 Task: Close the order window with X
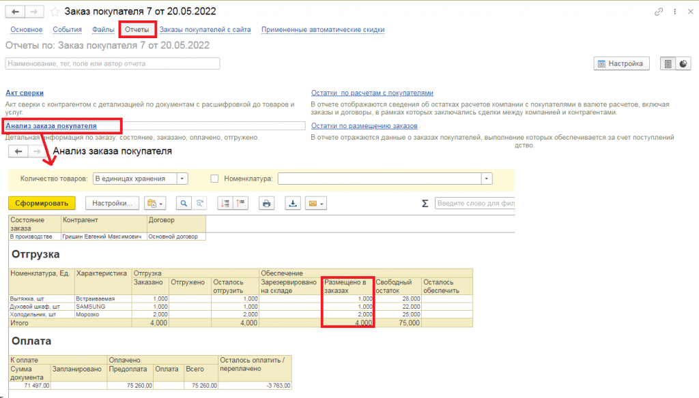pos(690,12)
